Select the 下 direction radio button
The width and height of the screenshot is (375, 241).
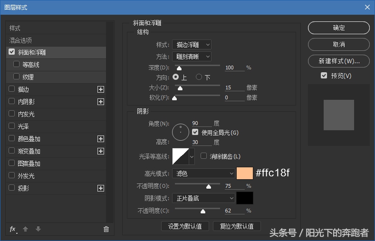click(x=199, y=77)
